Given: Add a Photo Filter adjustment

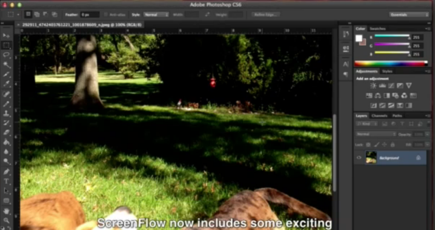Looking at the screenshot, I should pos(396,96).
